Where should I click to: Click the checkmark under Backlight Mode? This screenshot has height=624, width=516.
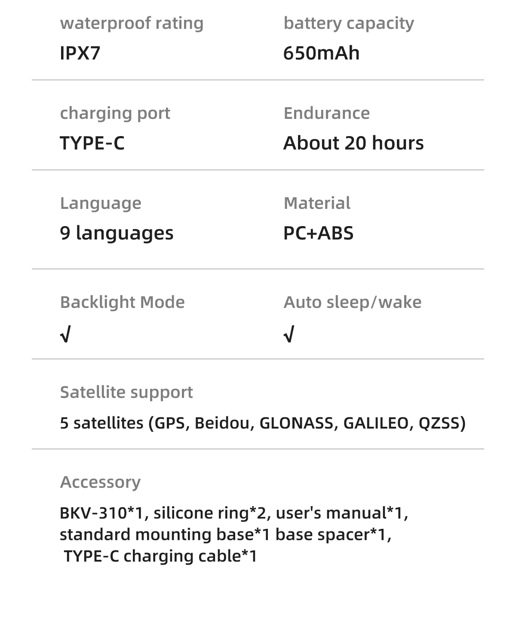pyautogui.click(x=65, y=334)
